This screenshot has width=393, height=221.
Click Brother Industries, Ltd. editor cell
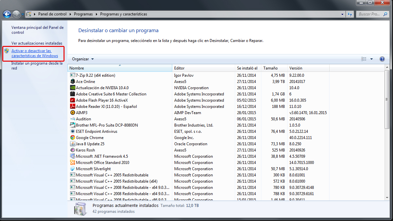(x=194, y=125)
